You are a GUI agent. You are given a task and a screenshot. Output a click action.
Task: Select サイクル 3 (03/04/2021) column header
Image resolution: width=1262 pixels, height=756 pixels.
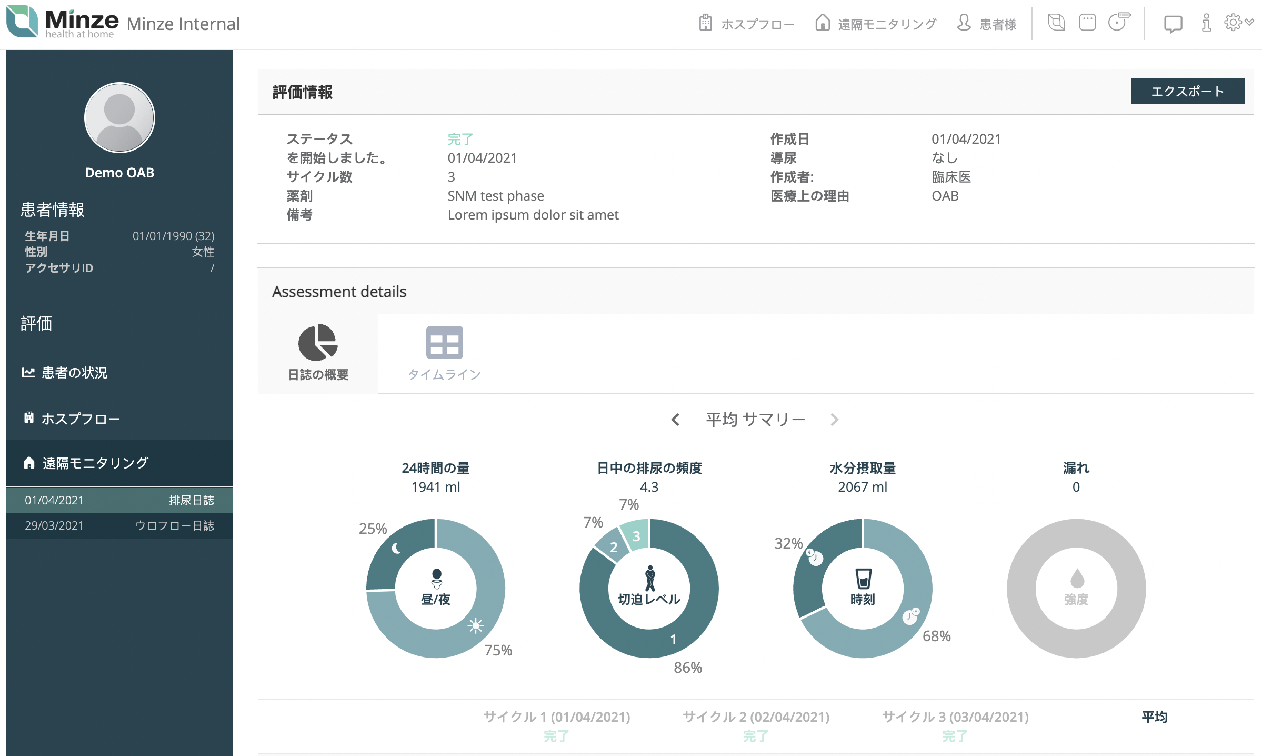[x=955, y=717]
